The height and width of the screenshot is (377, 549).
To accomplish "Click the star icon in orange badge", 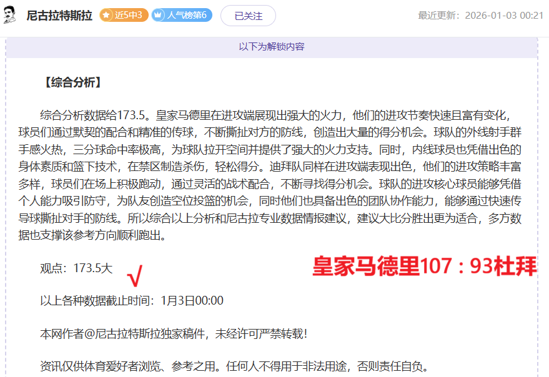I will 107,16.
